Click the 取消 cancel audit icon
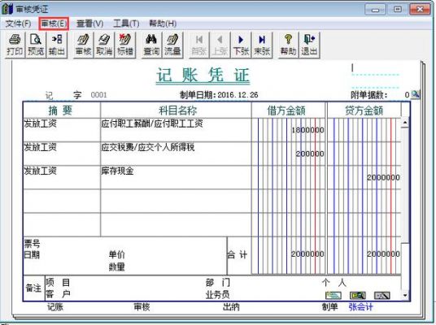The height and width of the screenshot is (325, 436). [104, 45]
